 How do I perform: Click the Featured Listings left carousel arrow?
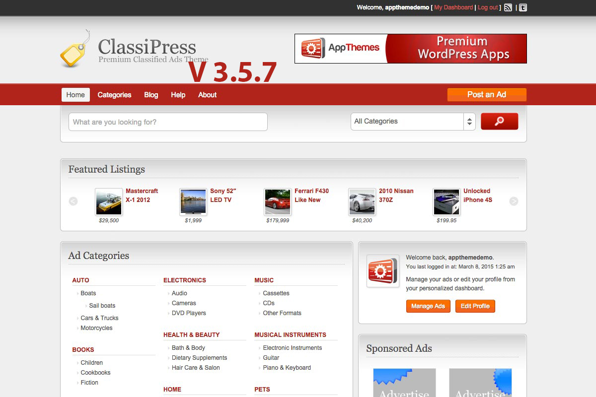pyautogui.click(x=74, y=201)
